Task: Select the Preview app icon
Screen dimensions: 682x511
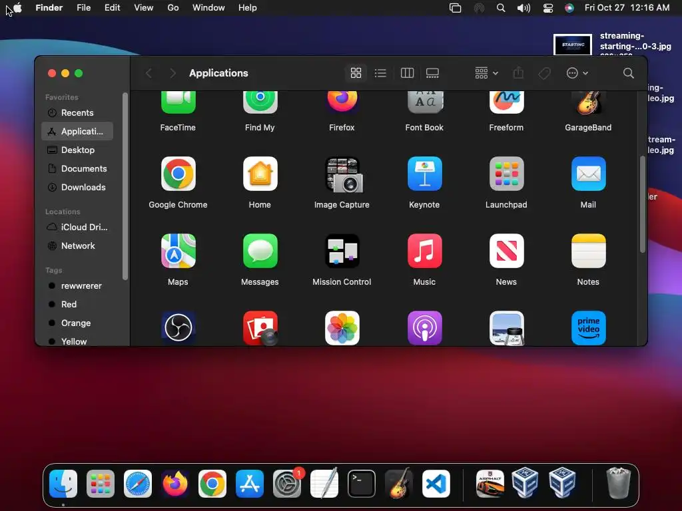Action: click(506, 328)
